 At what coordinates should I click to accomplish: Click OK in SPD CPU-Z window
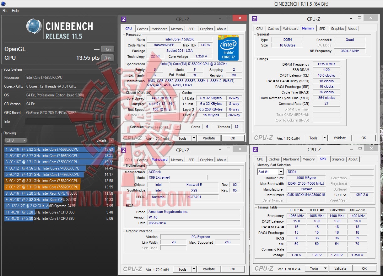pos(364,268)
